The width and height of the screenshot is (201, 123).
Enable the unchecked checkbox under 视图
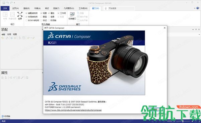[41, 17]
